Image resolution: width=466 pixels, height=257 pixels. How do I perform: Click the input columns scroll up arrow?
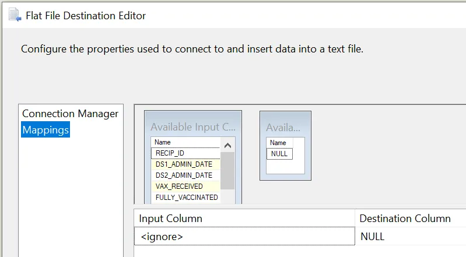click(x=227, y=146)
